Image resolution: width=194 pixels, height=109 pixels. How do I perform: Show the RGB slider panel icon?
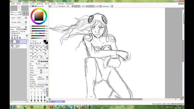tap(33, 6)
